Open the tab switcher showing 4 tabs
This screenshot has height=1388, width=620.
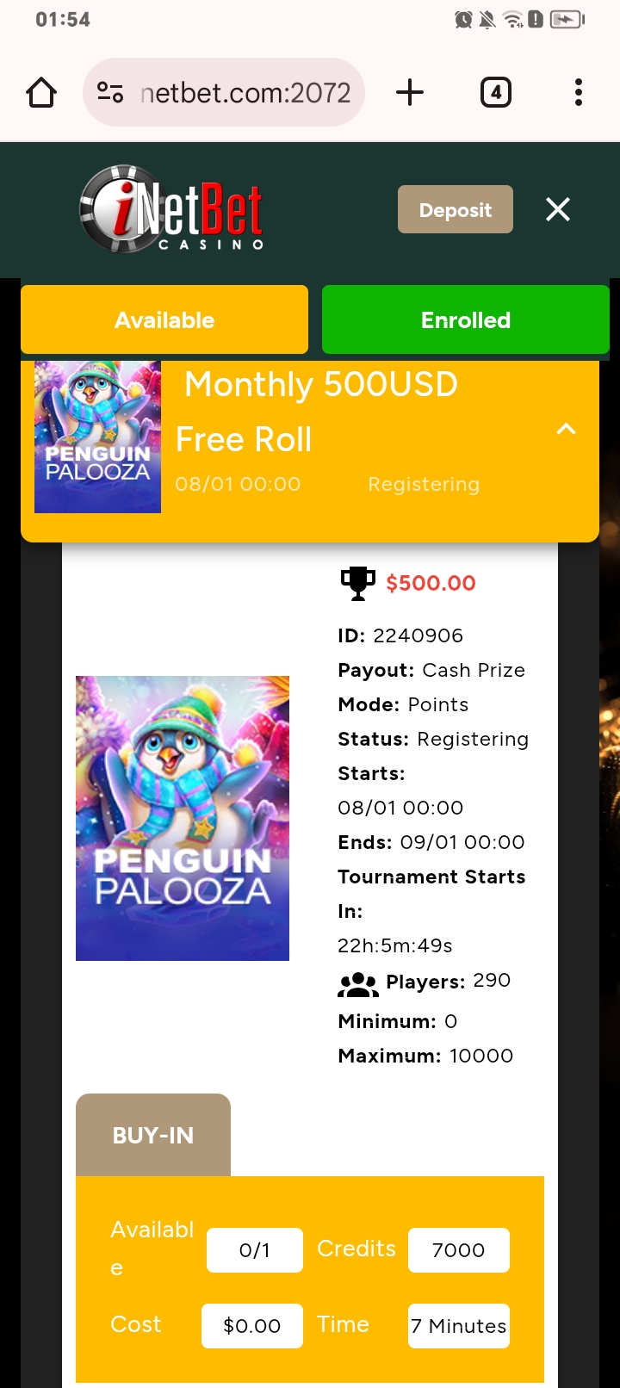(495, 92)
